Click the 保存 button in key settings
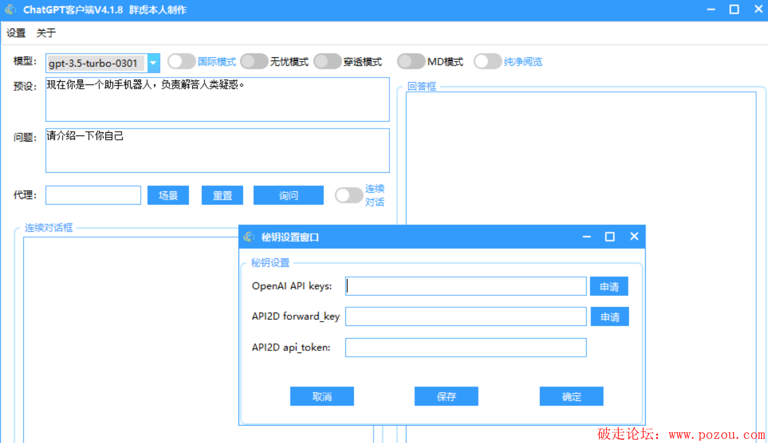The height and width of the screenshot is (443, 768). (446, 396)
